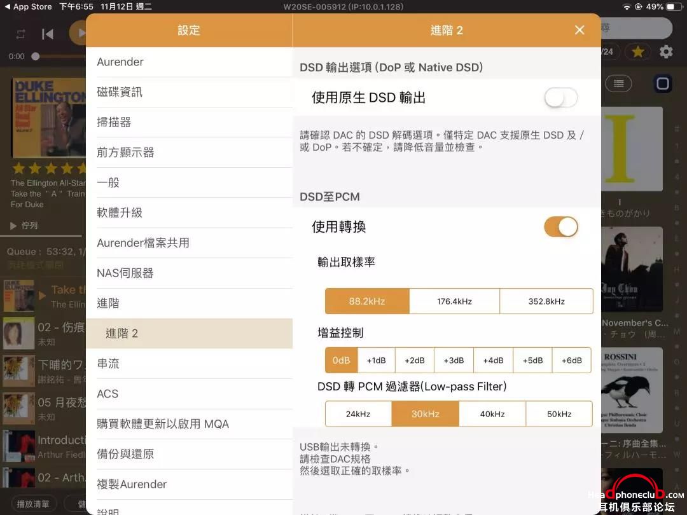Set gain control to +4dB

pos(493,360)
